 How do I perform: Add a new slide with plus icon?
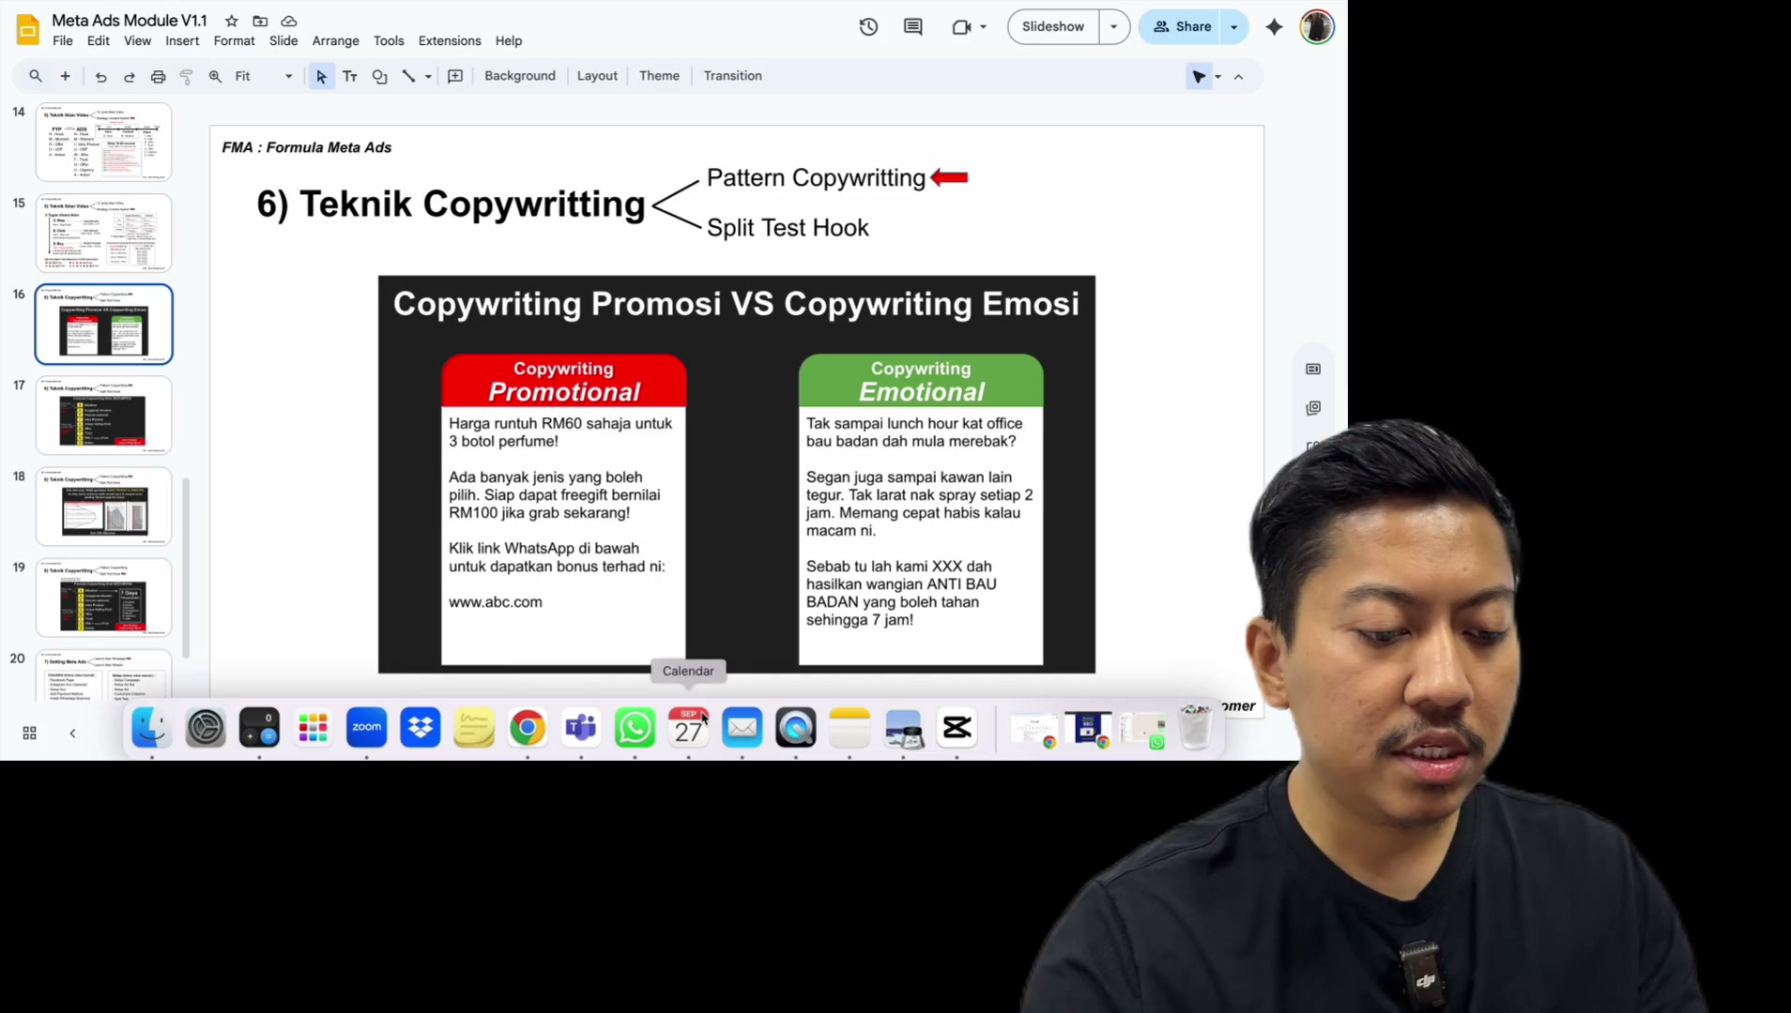[65, 76]
